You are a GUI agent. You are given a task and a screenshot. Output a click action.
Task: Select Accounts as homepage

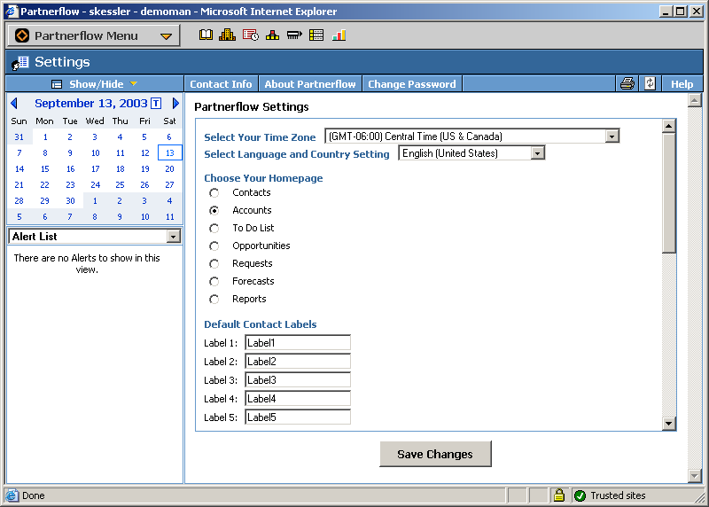click(214, 211)
